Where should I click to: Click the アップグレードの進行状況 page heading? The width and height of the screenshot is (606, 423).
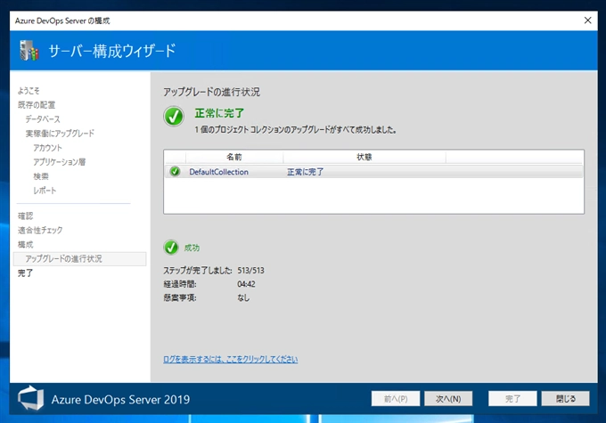pos(211,92)
